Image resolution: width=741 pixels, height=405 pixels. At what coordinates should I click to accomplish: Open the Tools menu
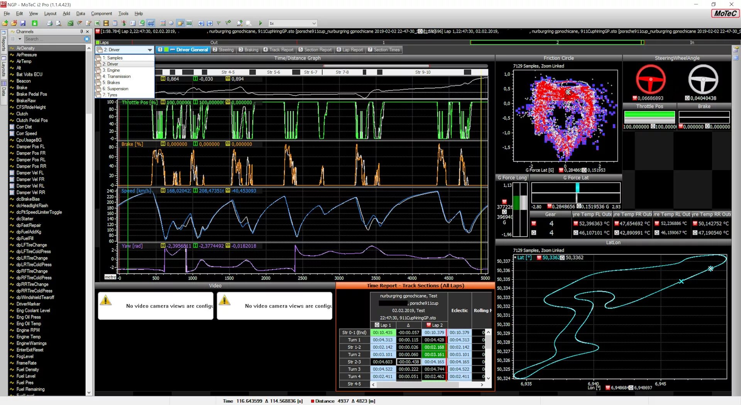tap(123, 13)
